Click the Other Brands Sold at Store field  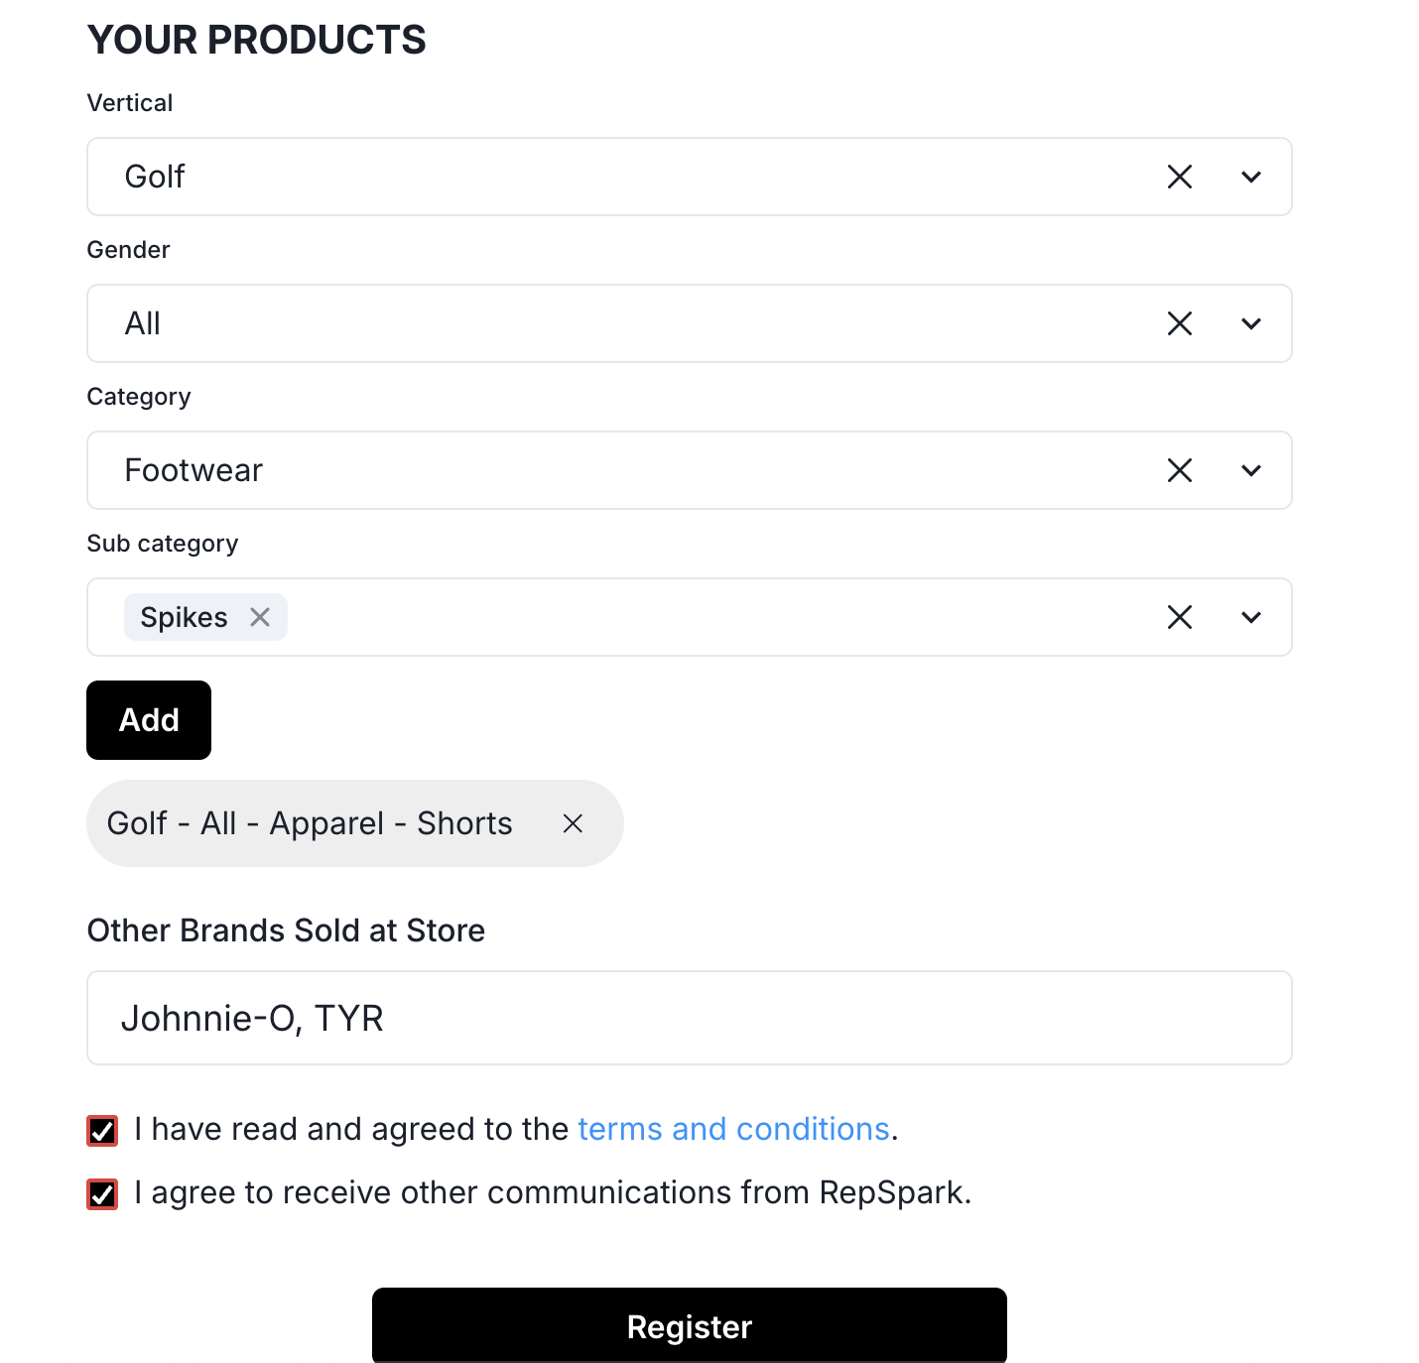(x=690, y=1018)
